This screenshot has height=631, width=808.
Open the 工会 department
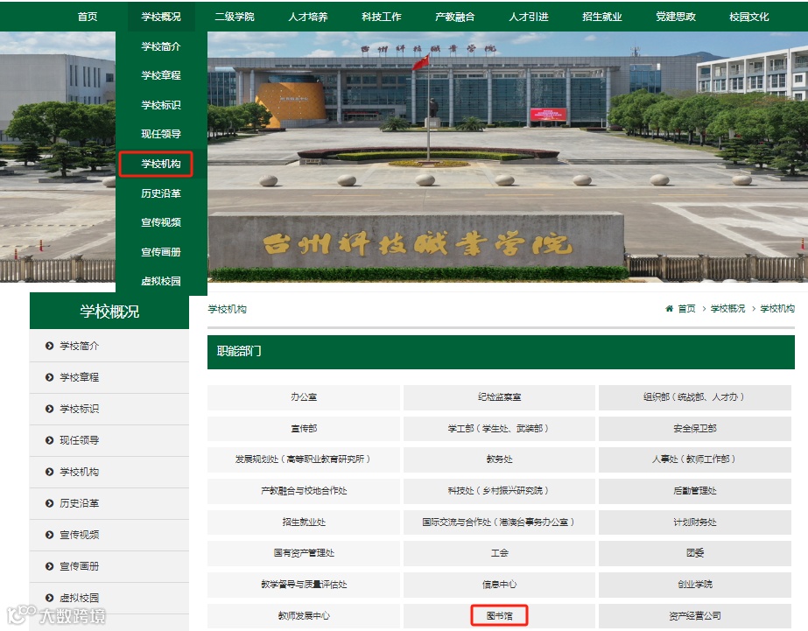coord(499,553)
